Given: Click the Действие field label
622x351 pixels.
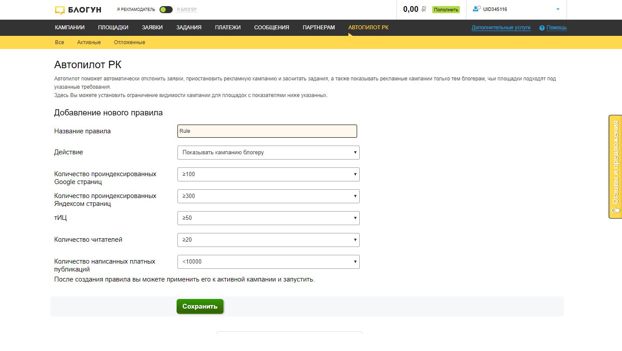Looking at the screenshot, I should click(x=69, y=152).
